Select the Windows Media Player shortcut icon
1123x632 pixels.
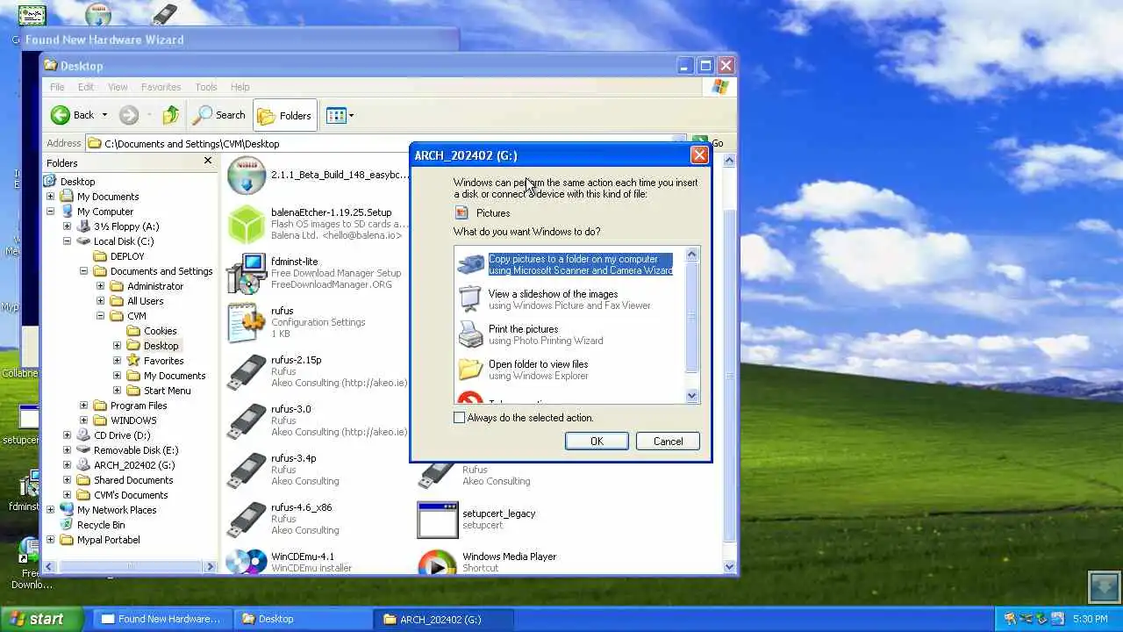(x=437, y=562)
